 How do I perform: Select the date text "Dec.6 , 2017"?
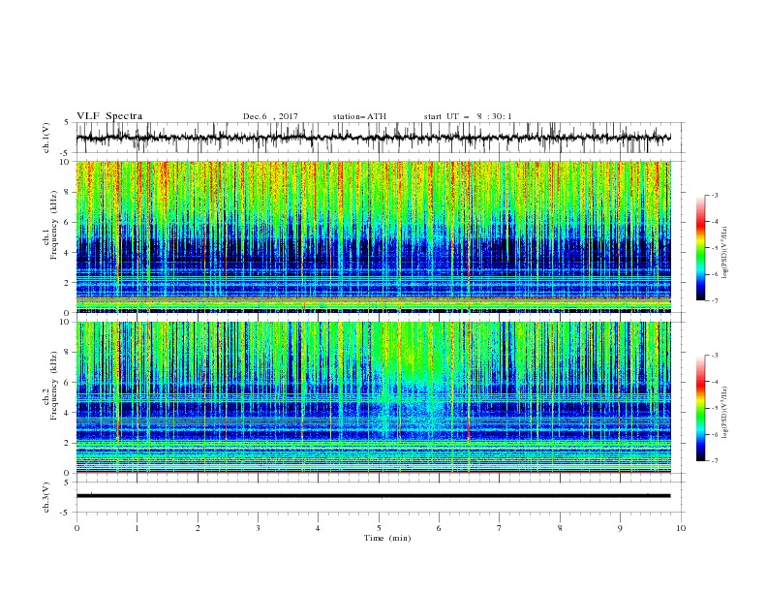(x=270, y=116)
